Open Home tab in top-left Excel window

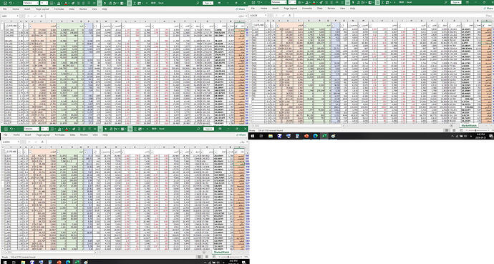click(x=16, y=9)
